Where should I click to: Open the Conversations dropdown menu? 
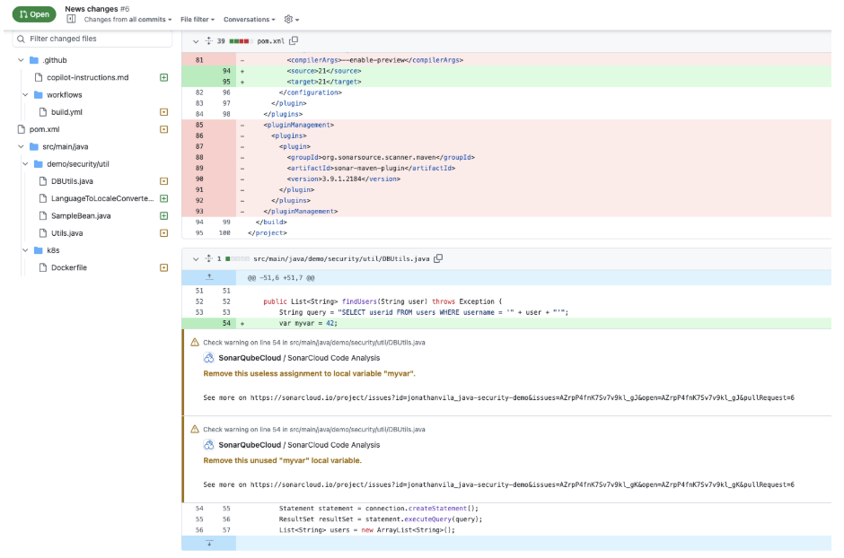(x=249, y=19)
